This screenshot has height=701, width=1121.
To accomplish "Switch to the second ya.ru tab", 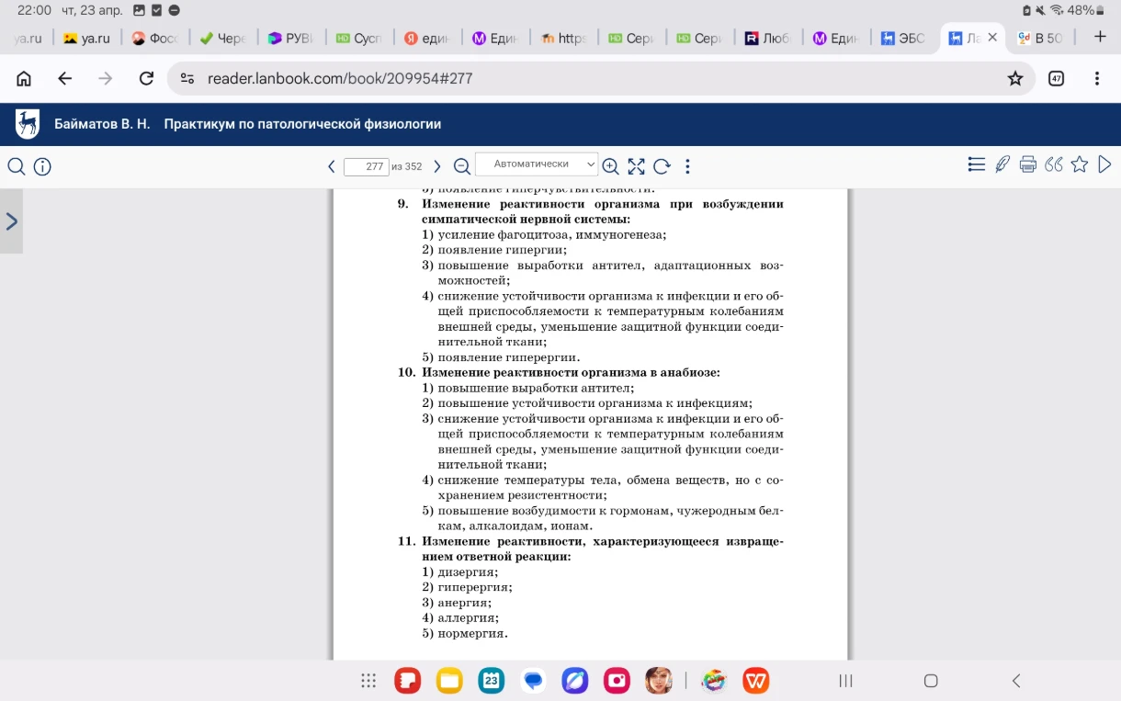I will point(87,38).
